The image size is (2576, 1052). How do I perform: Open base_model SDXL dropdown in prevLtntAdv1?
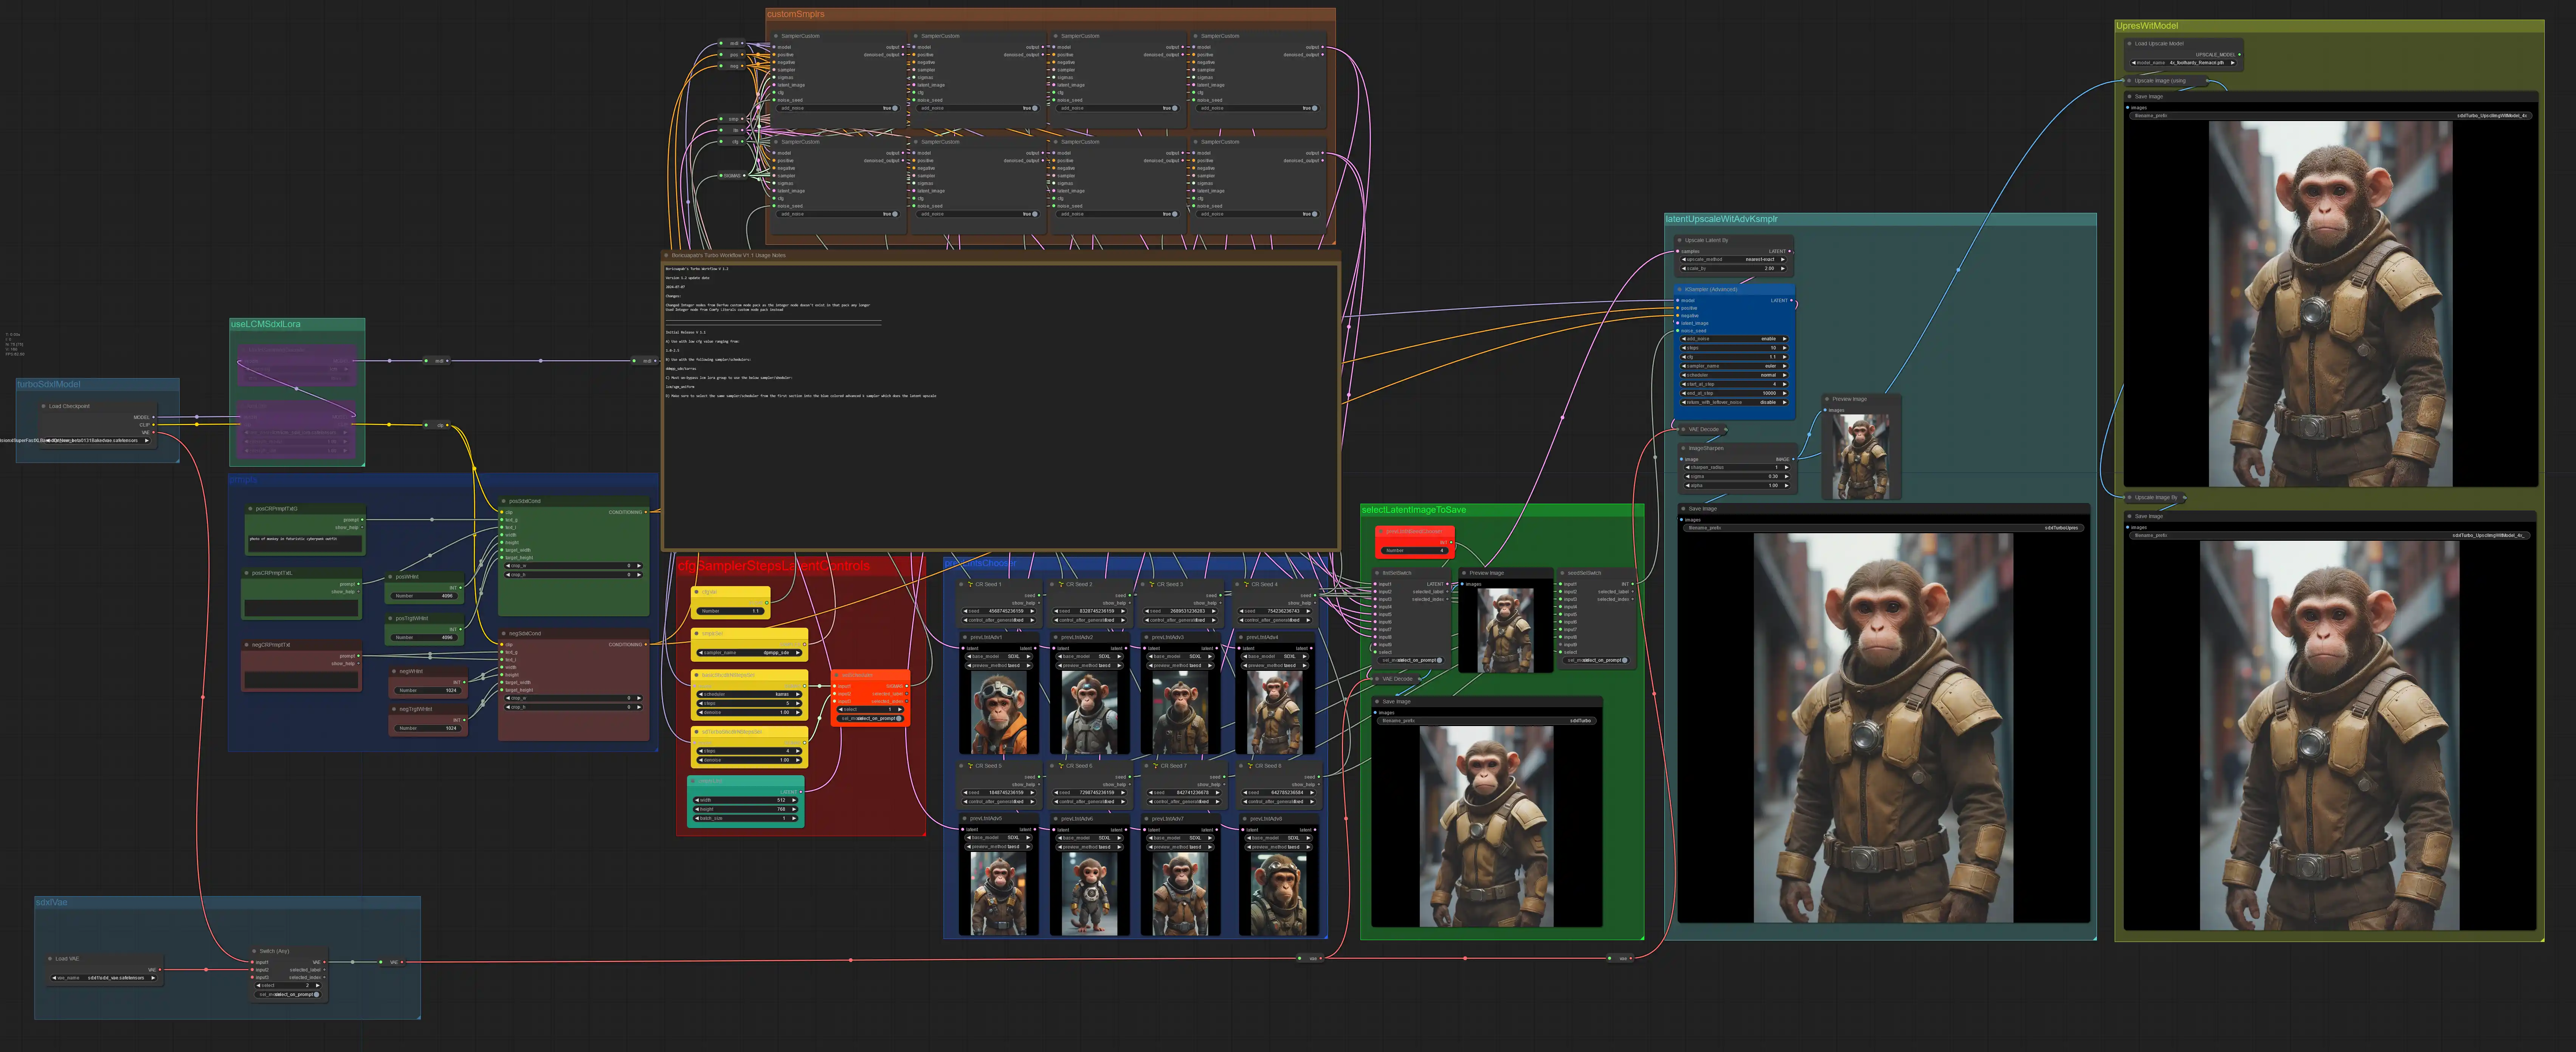point(998,656)
